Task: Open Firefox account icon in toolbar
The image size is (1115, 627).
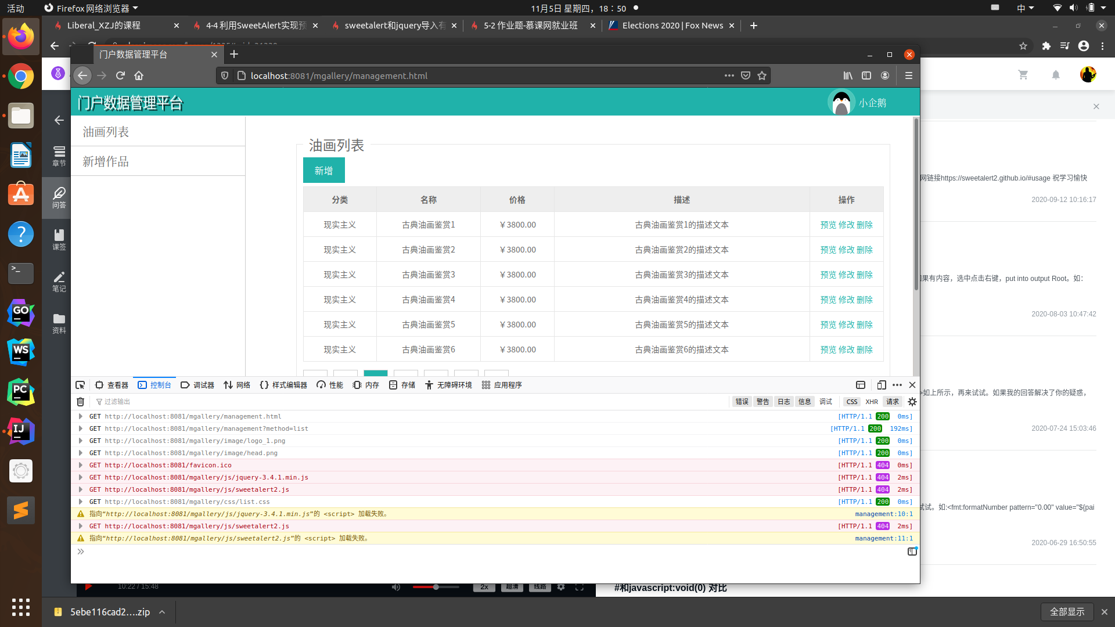Action: (x=885, y=75)
